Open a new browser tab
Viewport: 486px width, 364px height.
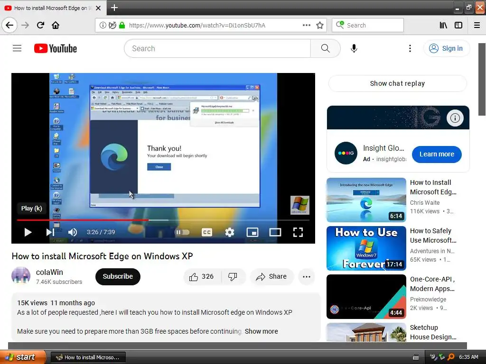coord(114,8)
